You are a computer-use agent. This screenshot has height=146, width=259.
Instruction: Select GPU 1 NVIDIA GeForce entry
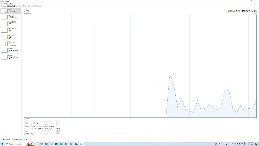[x=11, y=57]
